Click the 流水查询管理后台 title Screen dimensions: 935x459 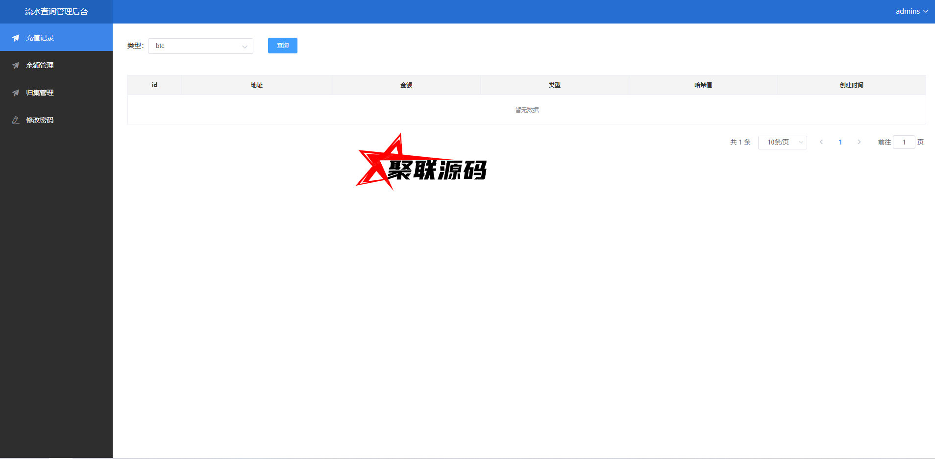[56, 11]
